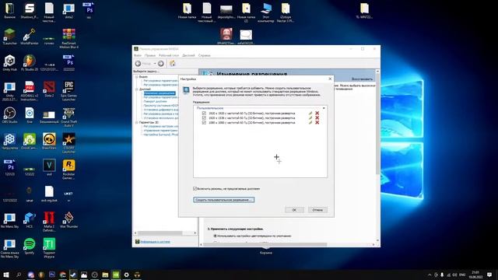Select the TLauncher desktop icon
Image resolution: width=498 pixels, height=280 pixels.
click(x=9, y=37)
